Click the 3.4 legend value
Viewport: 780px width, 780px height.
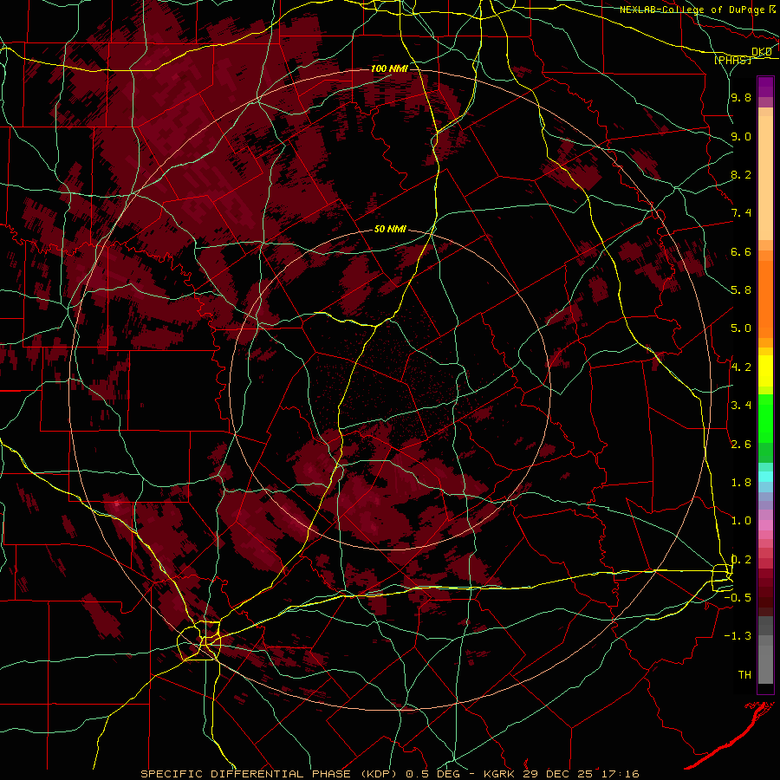coord(741,406)
